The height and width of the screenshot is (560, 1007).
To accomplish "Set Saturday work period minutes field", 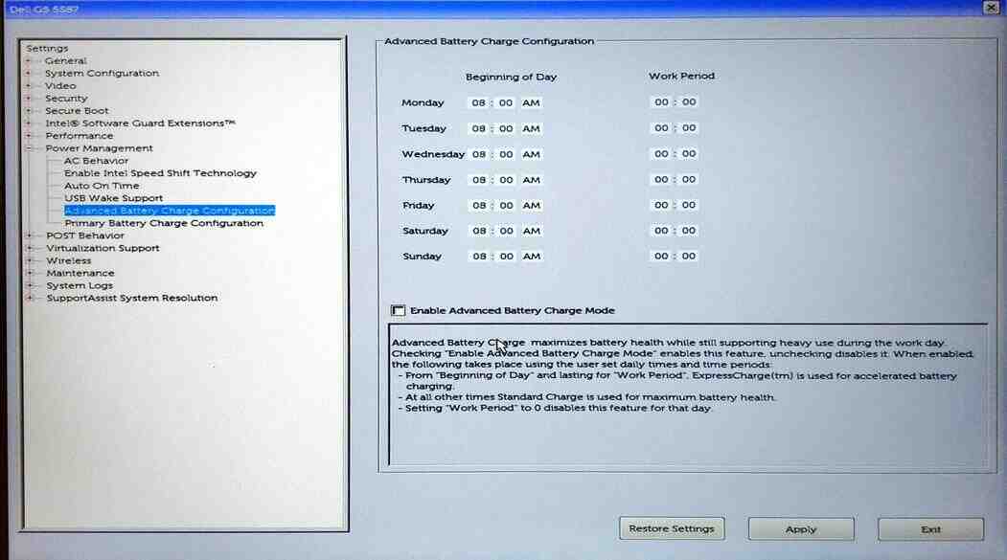I will coord(689,230).
